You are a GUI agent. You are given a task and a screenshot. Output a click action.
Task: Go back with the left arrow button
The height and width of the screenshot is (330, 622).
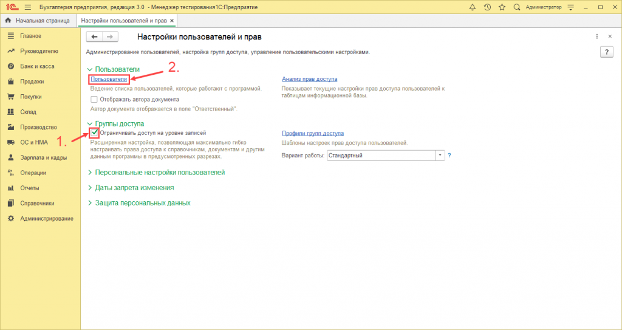[94, 37]
